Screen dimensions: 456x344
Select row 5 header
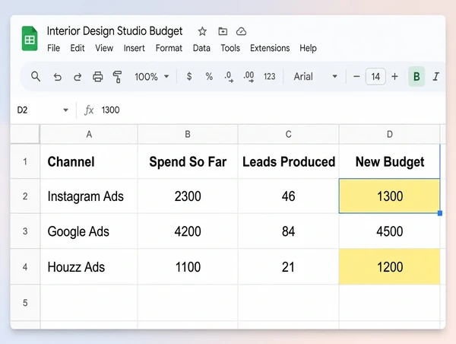25,303
